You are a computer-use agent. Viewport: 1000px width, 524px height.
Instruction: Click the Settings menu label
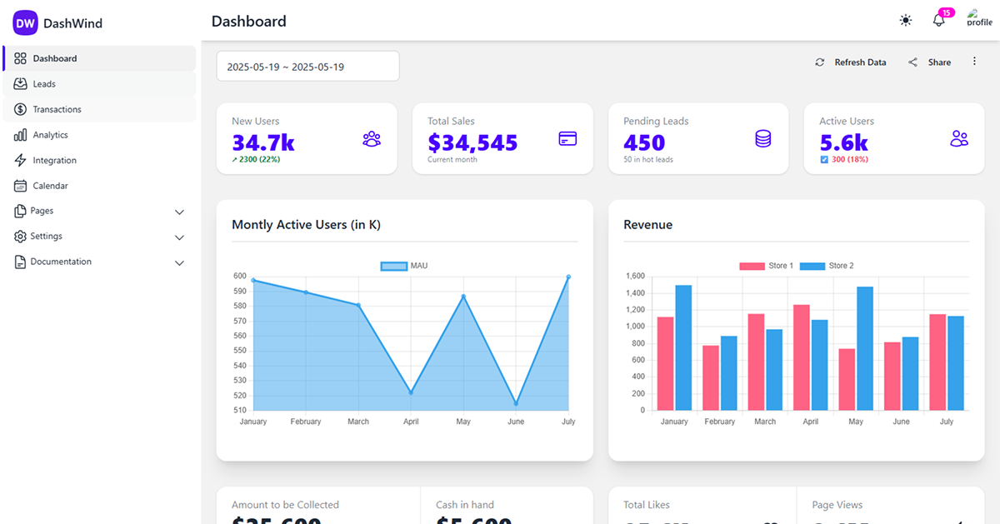47,237
